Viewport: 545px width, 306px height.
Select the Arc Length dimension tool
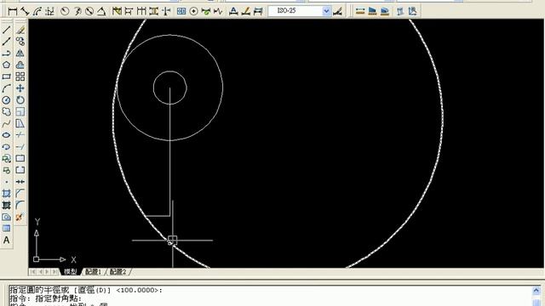click(37, 11)
